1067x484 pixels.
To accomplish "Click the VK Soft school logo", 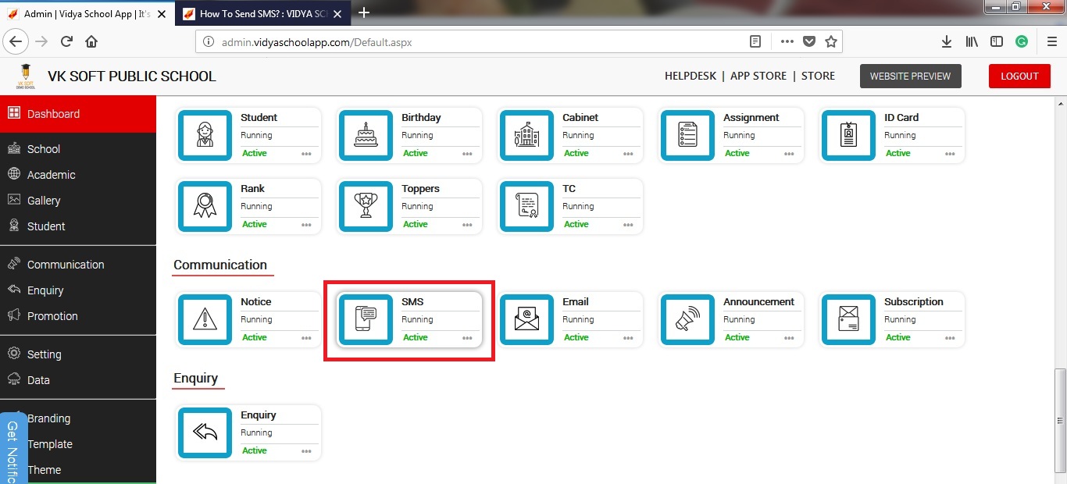I will [26, 77].
